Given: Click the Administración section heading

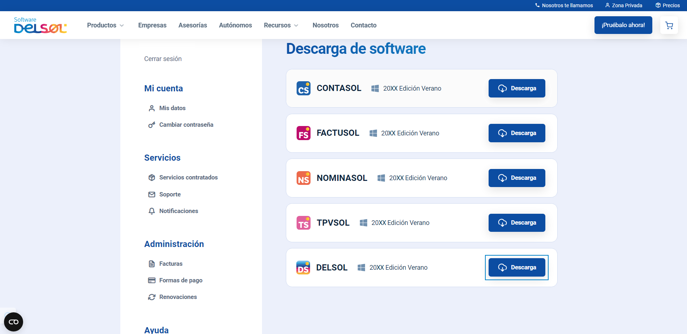Looking at the screenshot, I should click(x=174, y=244).
